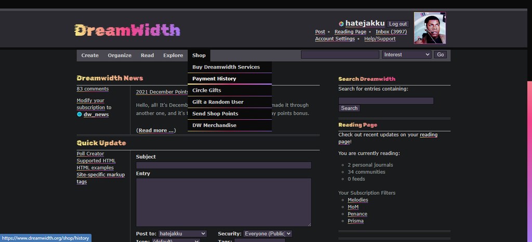This screenshot has height=242, width=532.
Task: Open the Poll Creator link
Action: [90, 154]
